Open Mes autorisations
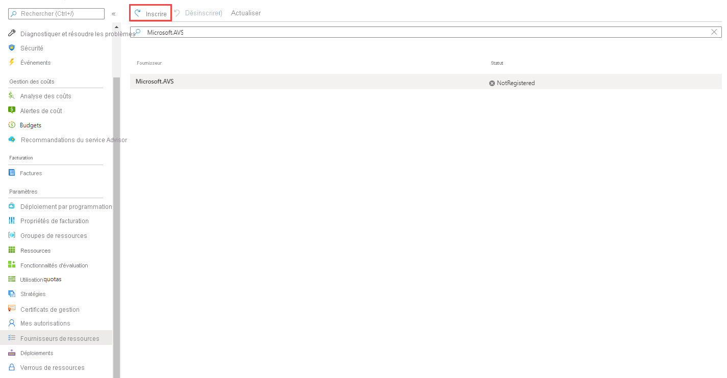This screenshot has height=378, width=727. coord(45,323)
